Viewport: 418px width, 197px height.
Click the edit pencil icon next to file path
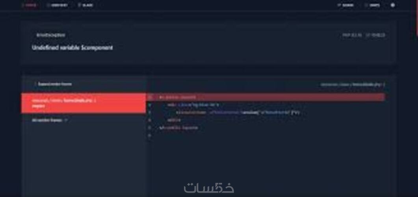384,84
